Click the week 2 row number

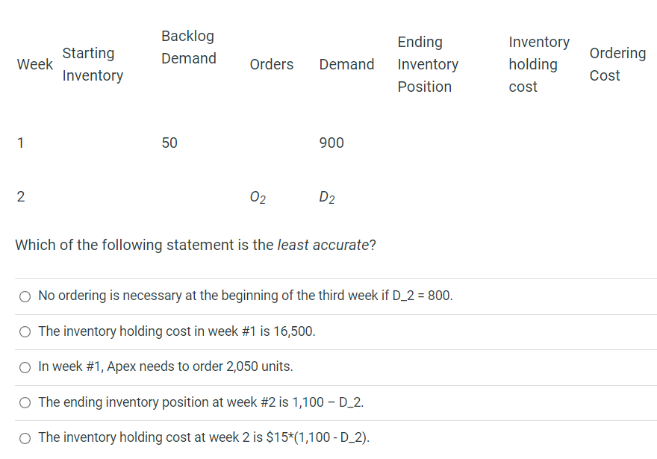click(x=21, y=198)
